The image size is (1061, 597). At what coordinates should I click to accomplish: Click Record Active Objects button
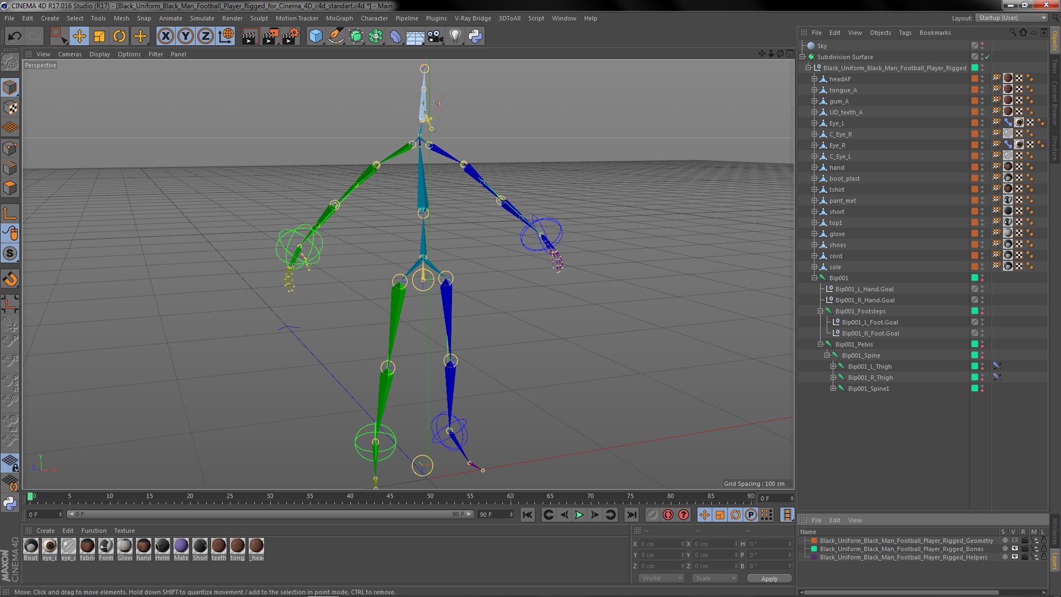652,515
